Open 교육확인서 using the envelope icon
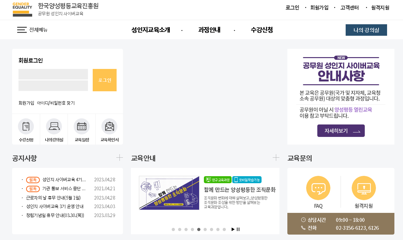The height and width of the screenshot is (240, 403). click(109, 127)
